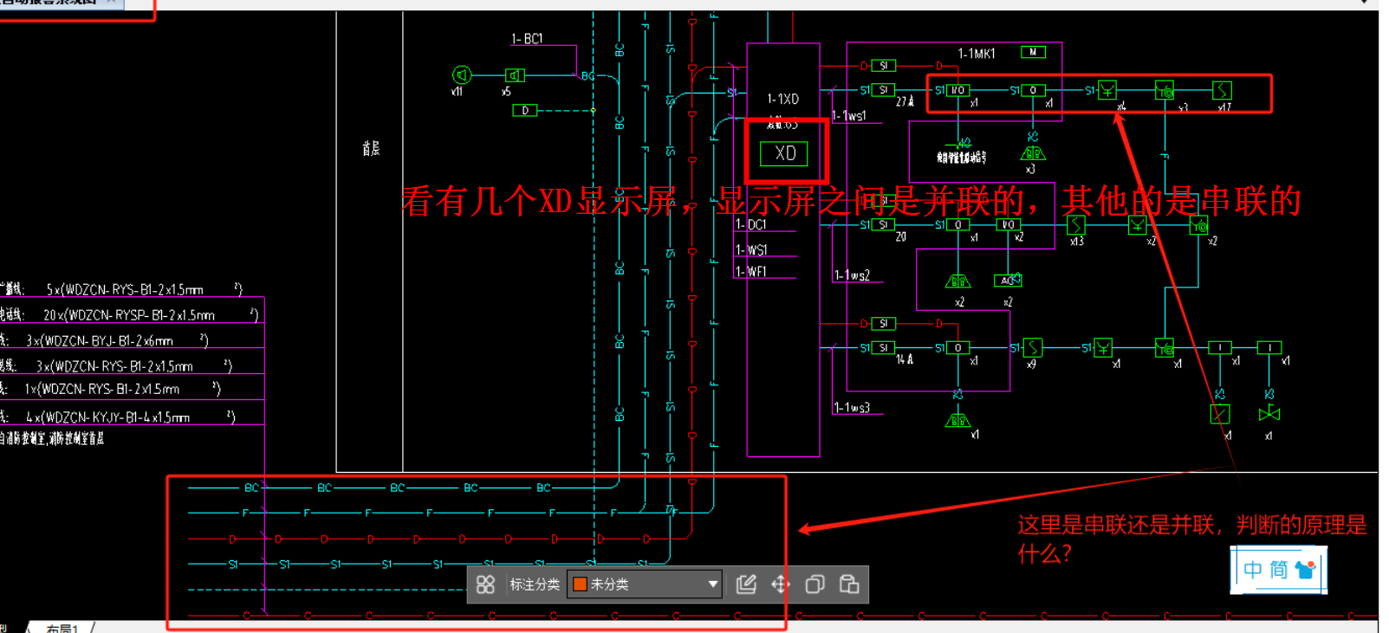This screenshot has width=1389, height=633.
Task: Select the 1-WF1 line label
Action: click(x=751, y=272)
